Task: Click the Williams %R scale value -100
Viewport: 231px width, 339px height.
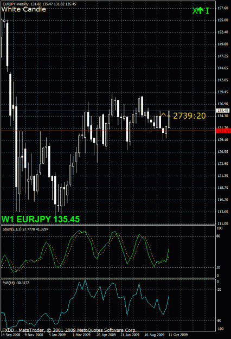Action: [220, 329]
